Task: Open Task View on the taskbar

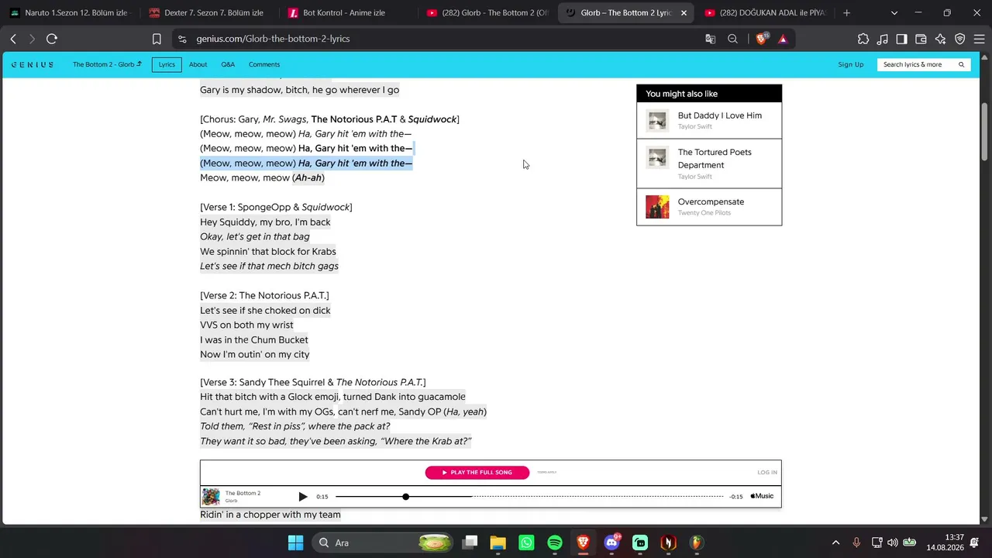Action: tap(470, 542)
